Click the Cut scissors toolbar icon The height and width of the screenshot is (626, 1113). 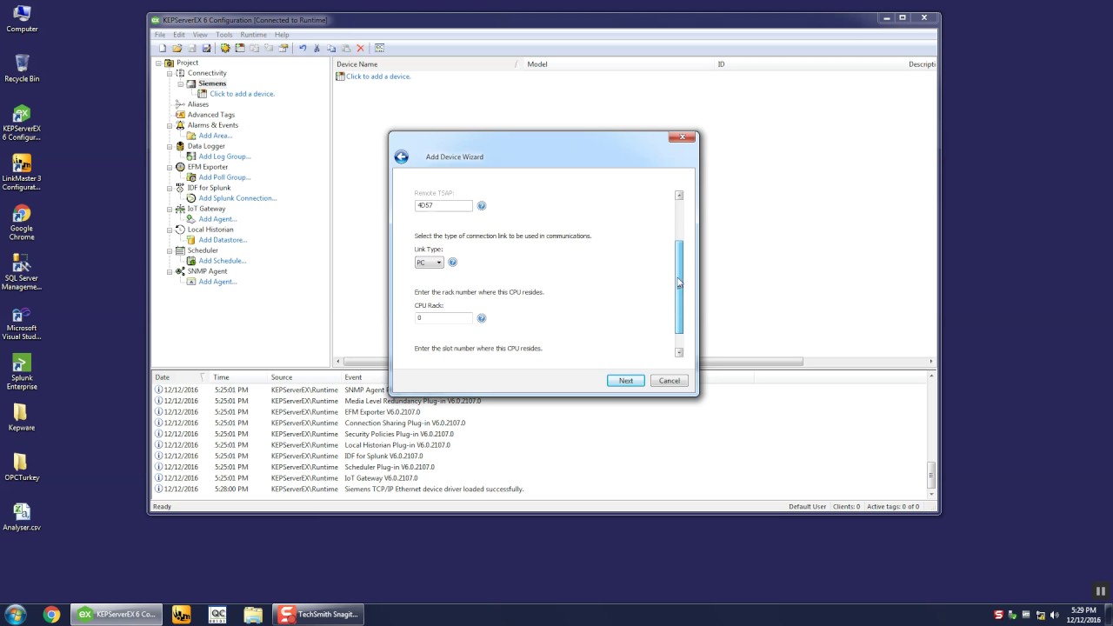tap(317, 48)
